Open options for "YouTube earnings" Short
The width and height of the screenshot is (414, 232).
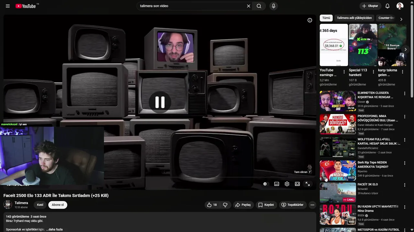pos(344,72)
